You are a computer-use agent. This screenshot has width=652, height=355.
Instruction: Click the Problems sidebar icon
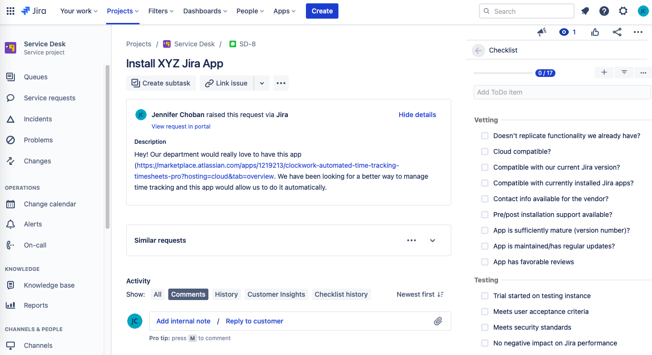tap(11, 140)
